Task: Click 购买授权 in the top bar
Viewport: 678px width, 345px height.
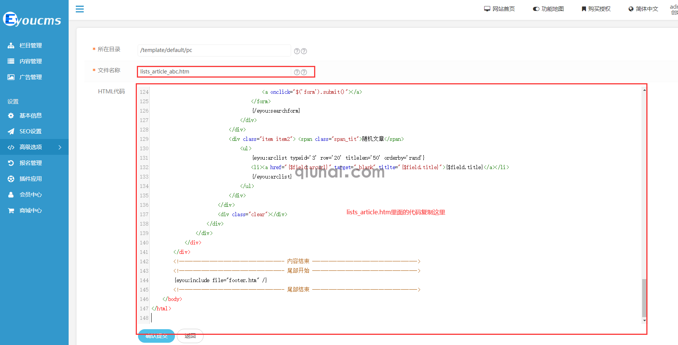Action: coord(596,9)
